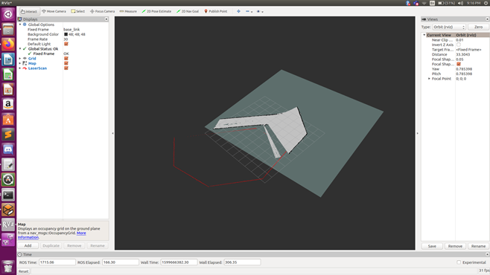Screen dimensions: 490x275
Task: Choose the 2D Pose Estimate tool
Action: click(156, 11)
